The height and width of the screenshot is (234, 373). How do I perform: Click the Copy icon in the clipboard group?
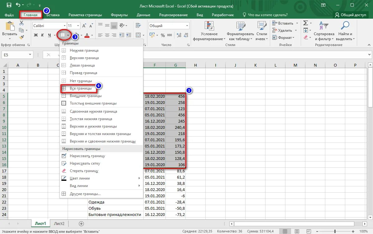pos(21,30)
